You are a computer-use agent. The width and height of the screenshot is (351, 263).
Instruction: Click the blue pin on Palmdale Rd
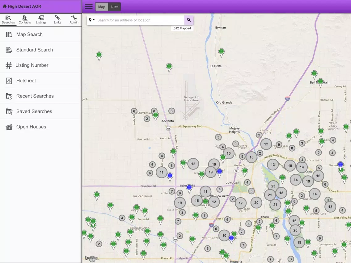point(189,189)
